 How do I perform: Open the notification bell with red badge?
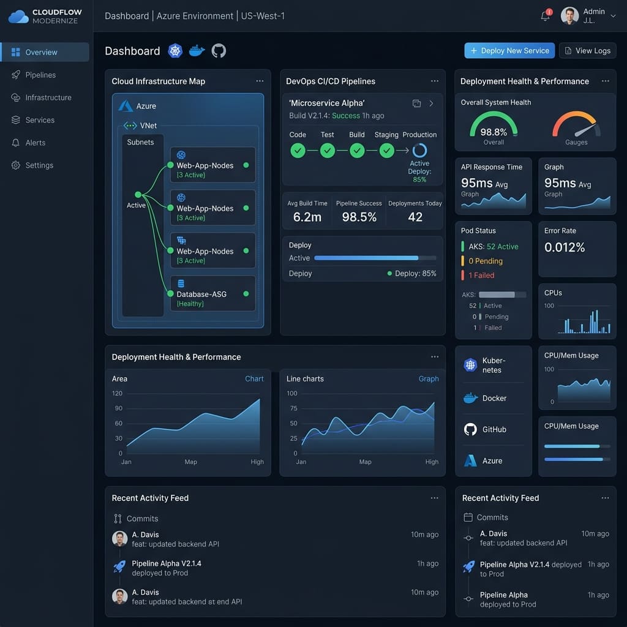coord(546,15)
